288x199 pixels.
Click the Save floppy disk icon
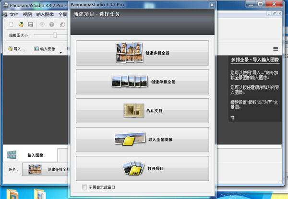[x=31, y=24]
